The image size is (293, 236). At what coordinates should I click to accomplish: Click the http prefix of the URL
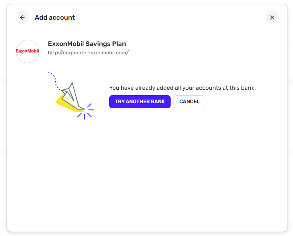point(53,53)
